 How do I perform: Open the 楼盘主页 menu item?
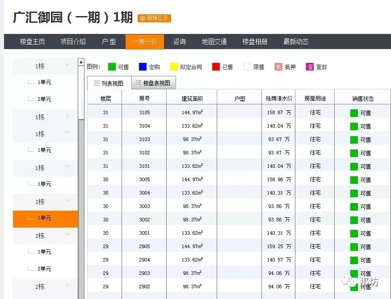point(33,42)
